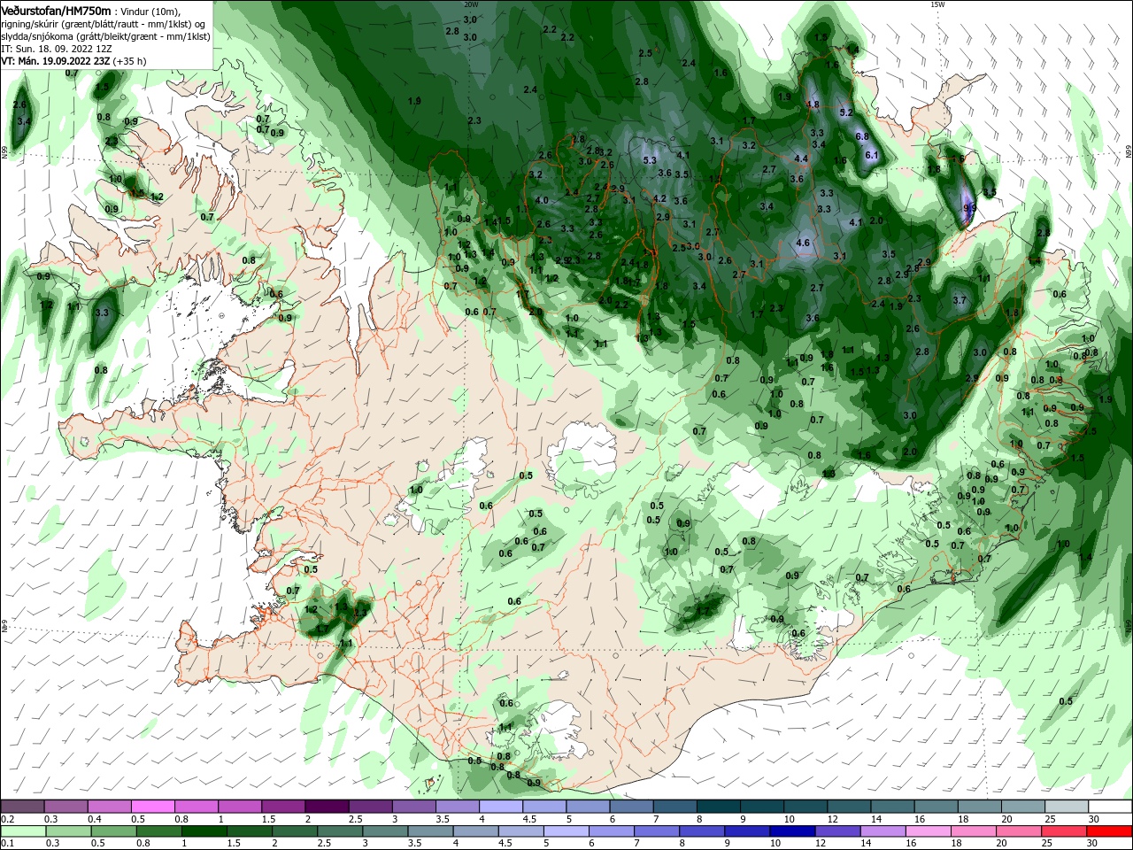Click the precipitation value 4.0 on the map
1133x850 pixels.
[542, 200]
